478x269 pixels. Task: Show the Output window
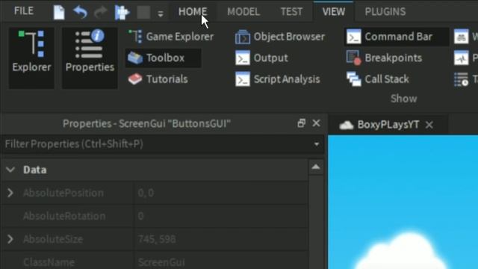click(x=261, y=58)
